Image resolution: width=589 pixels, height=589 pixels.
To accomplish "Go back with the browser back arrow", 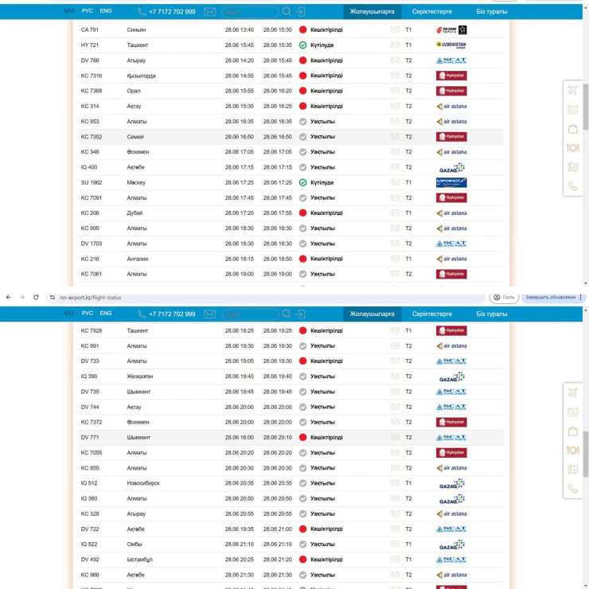I will [x=8, y=297].
